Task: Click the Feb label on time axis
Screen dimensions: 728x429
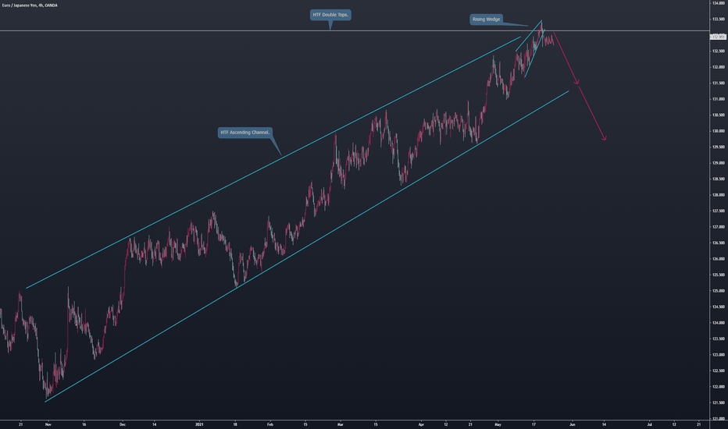Action: pos(270,424)
